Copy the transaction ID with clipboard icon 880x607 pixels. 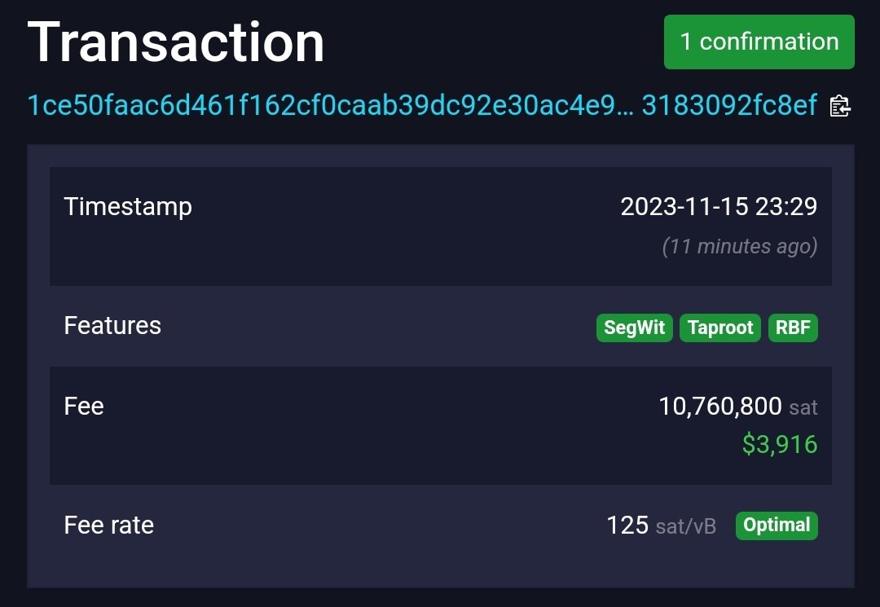pyautogui.click(x=840, y=106)
